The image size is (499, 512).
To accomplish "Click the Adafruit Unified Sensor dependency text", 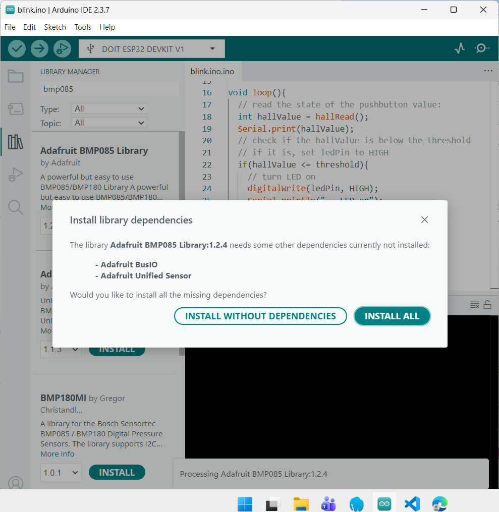I will (x=146, y=275).
